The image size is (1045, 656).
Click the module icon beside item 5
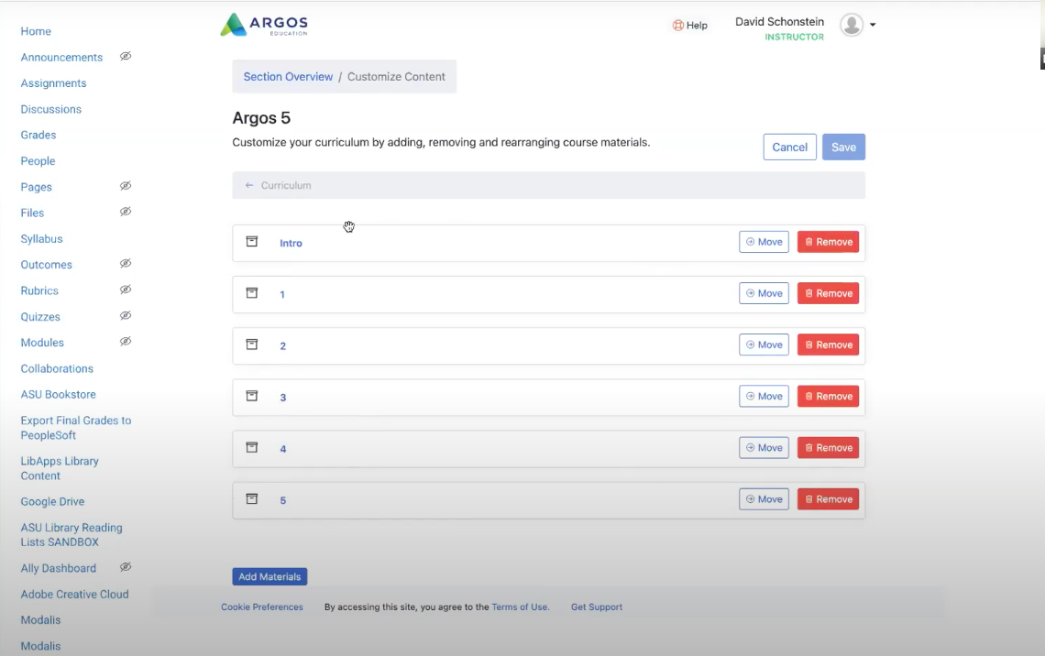pyautogui.click(x=252, y=499)
